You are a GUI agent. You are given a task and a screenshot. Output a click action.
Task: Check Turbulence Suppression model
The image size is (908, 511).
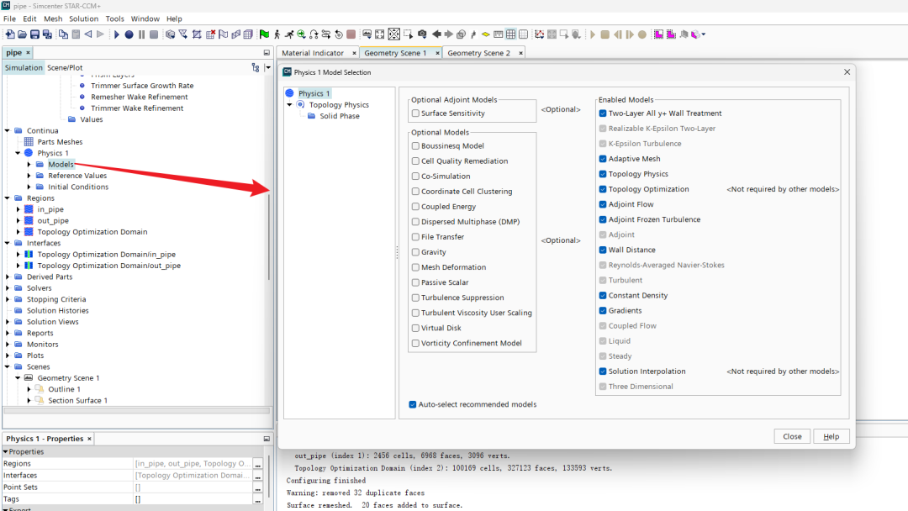[x=415, y=298]
